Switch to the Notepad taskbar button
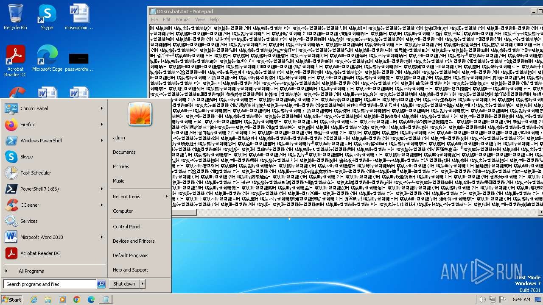 (x=106, y=299)
